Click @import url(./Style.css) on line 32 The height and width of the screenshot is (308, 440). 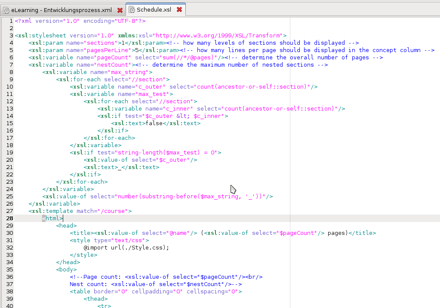point(126,247)
